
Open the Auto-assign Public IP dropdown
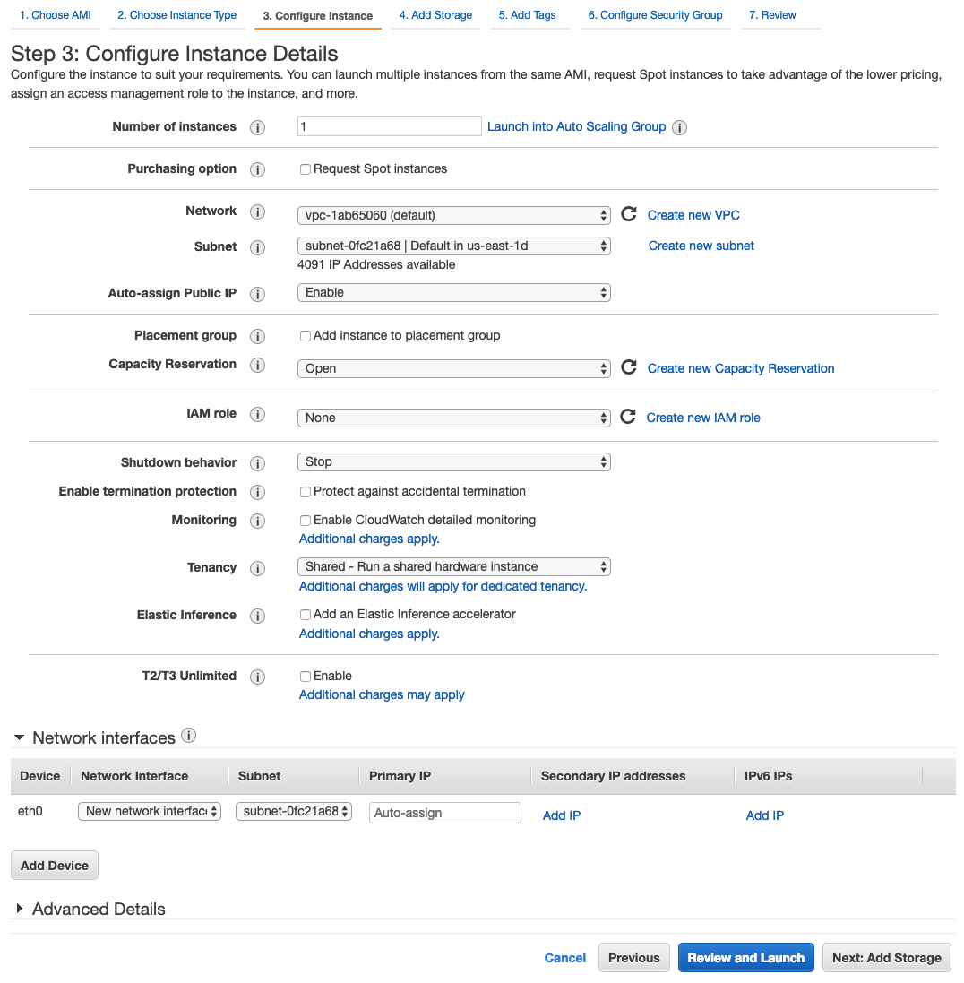[x=453, y=292]
